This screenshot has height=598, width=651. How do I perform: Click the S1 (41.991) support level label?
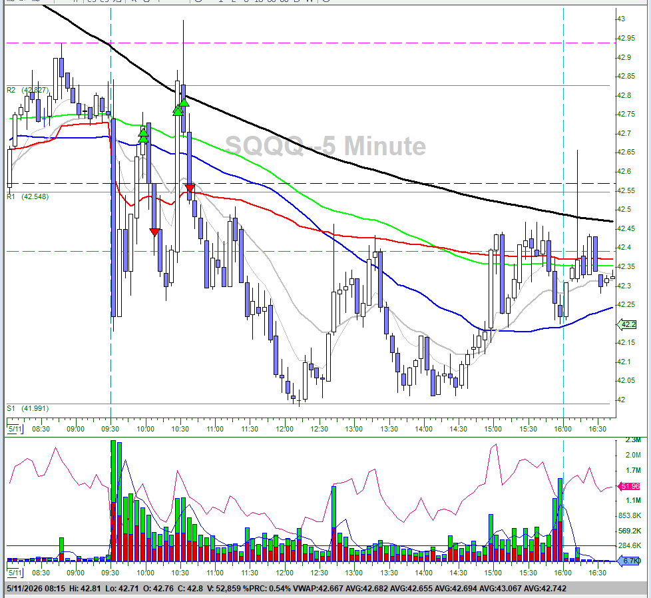click(x=28, y=408)
